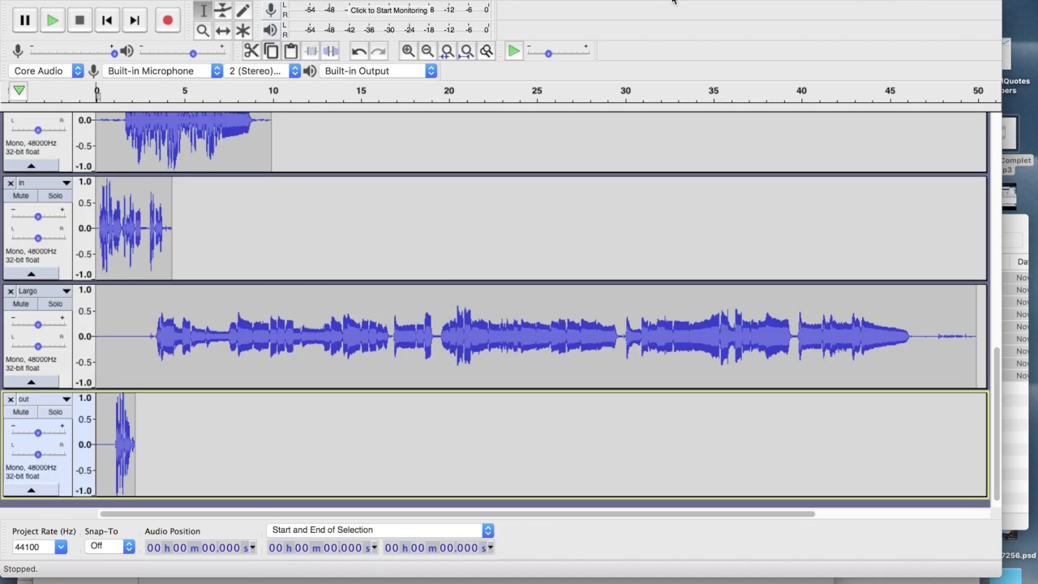This screenshot has width=1038, height=584.
Task: Select the Selection (I-beam) tool
Action: click(204, 11)
